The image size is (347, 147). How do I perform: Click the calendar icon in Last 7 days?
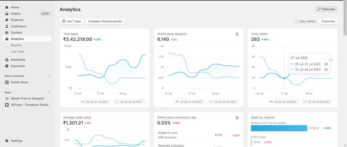coord(64,21)
